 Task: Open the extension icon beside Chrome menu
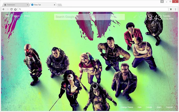[171, 9]
